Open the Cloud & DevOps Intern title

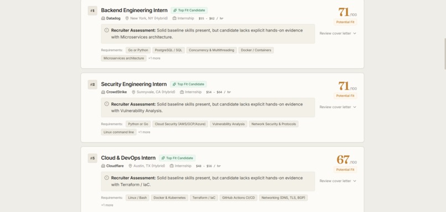click(x=128, y=158)
